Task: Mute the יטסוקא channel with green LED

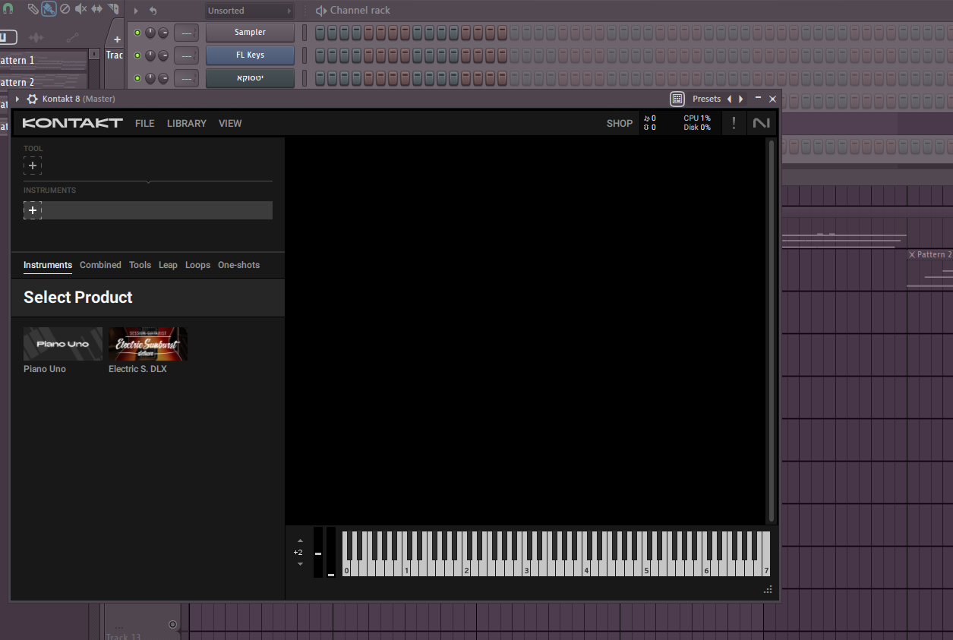Action: [x=137, y=78]
